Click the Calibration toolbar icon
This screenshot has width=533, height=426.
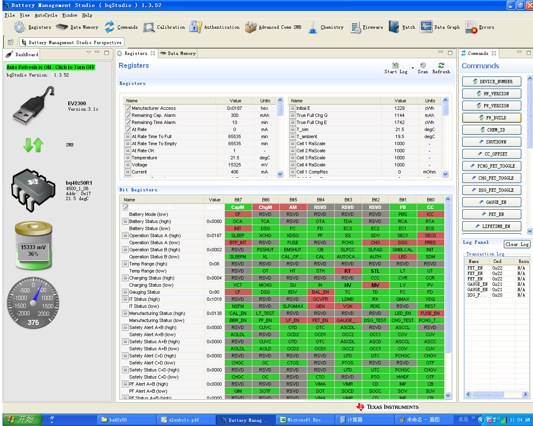pos(149,27)
